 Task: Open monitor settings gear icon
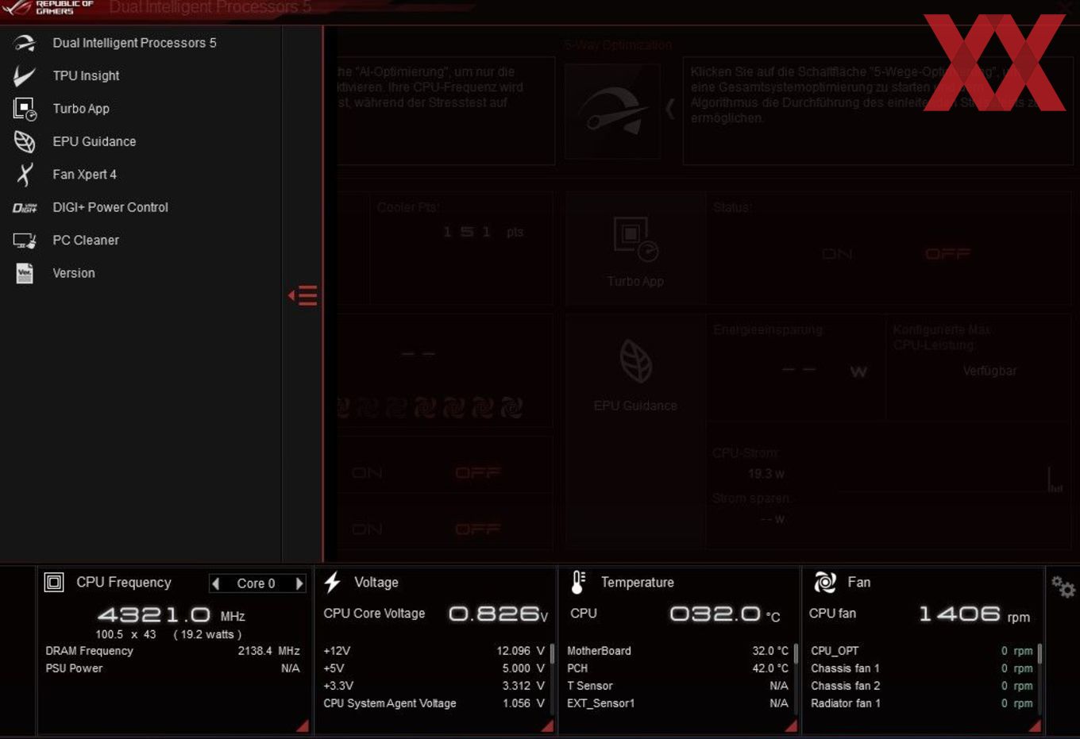[1063, 587]
